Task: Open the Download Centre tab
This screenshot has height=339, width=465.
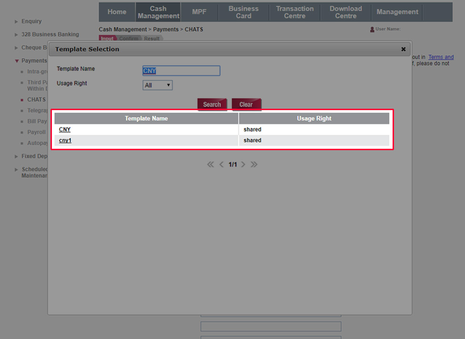Action: click(x=345, y=12)
